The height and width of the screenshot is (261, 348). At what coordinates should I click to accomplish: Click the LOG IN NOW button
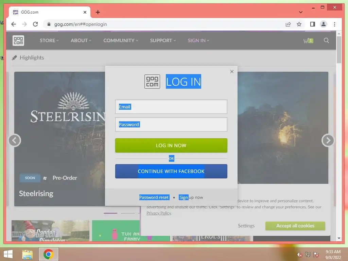[171, 145]
